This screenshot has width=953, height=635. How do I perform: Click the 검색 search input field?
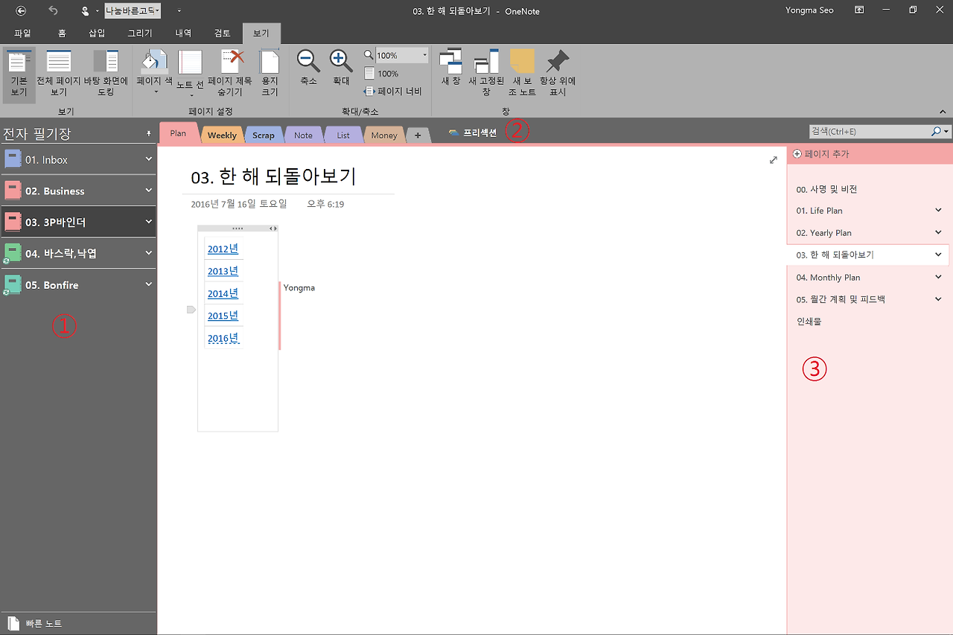tap(868, 131)
